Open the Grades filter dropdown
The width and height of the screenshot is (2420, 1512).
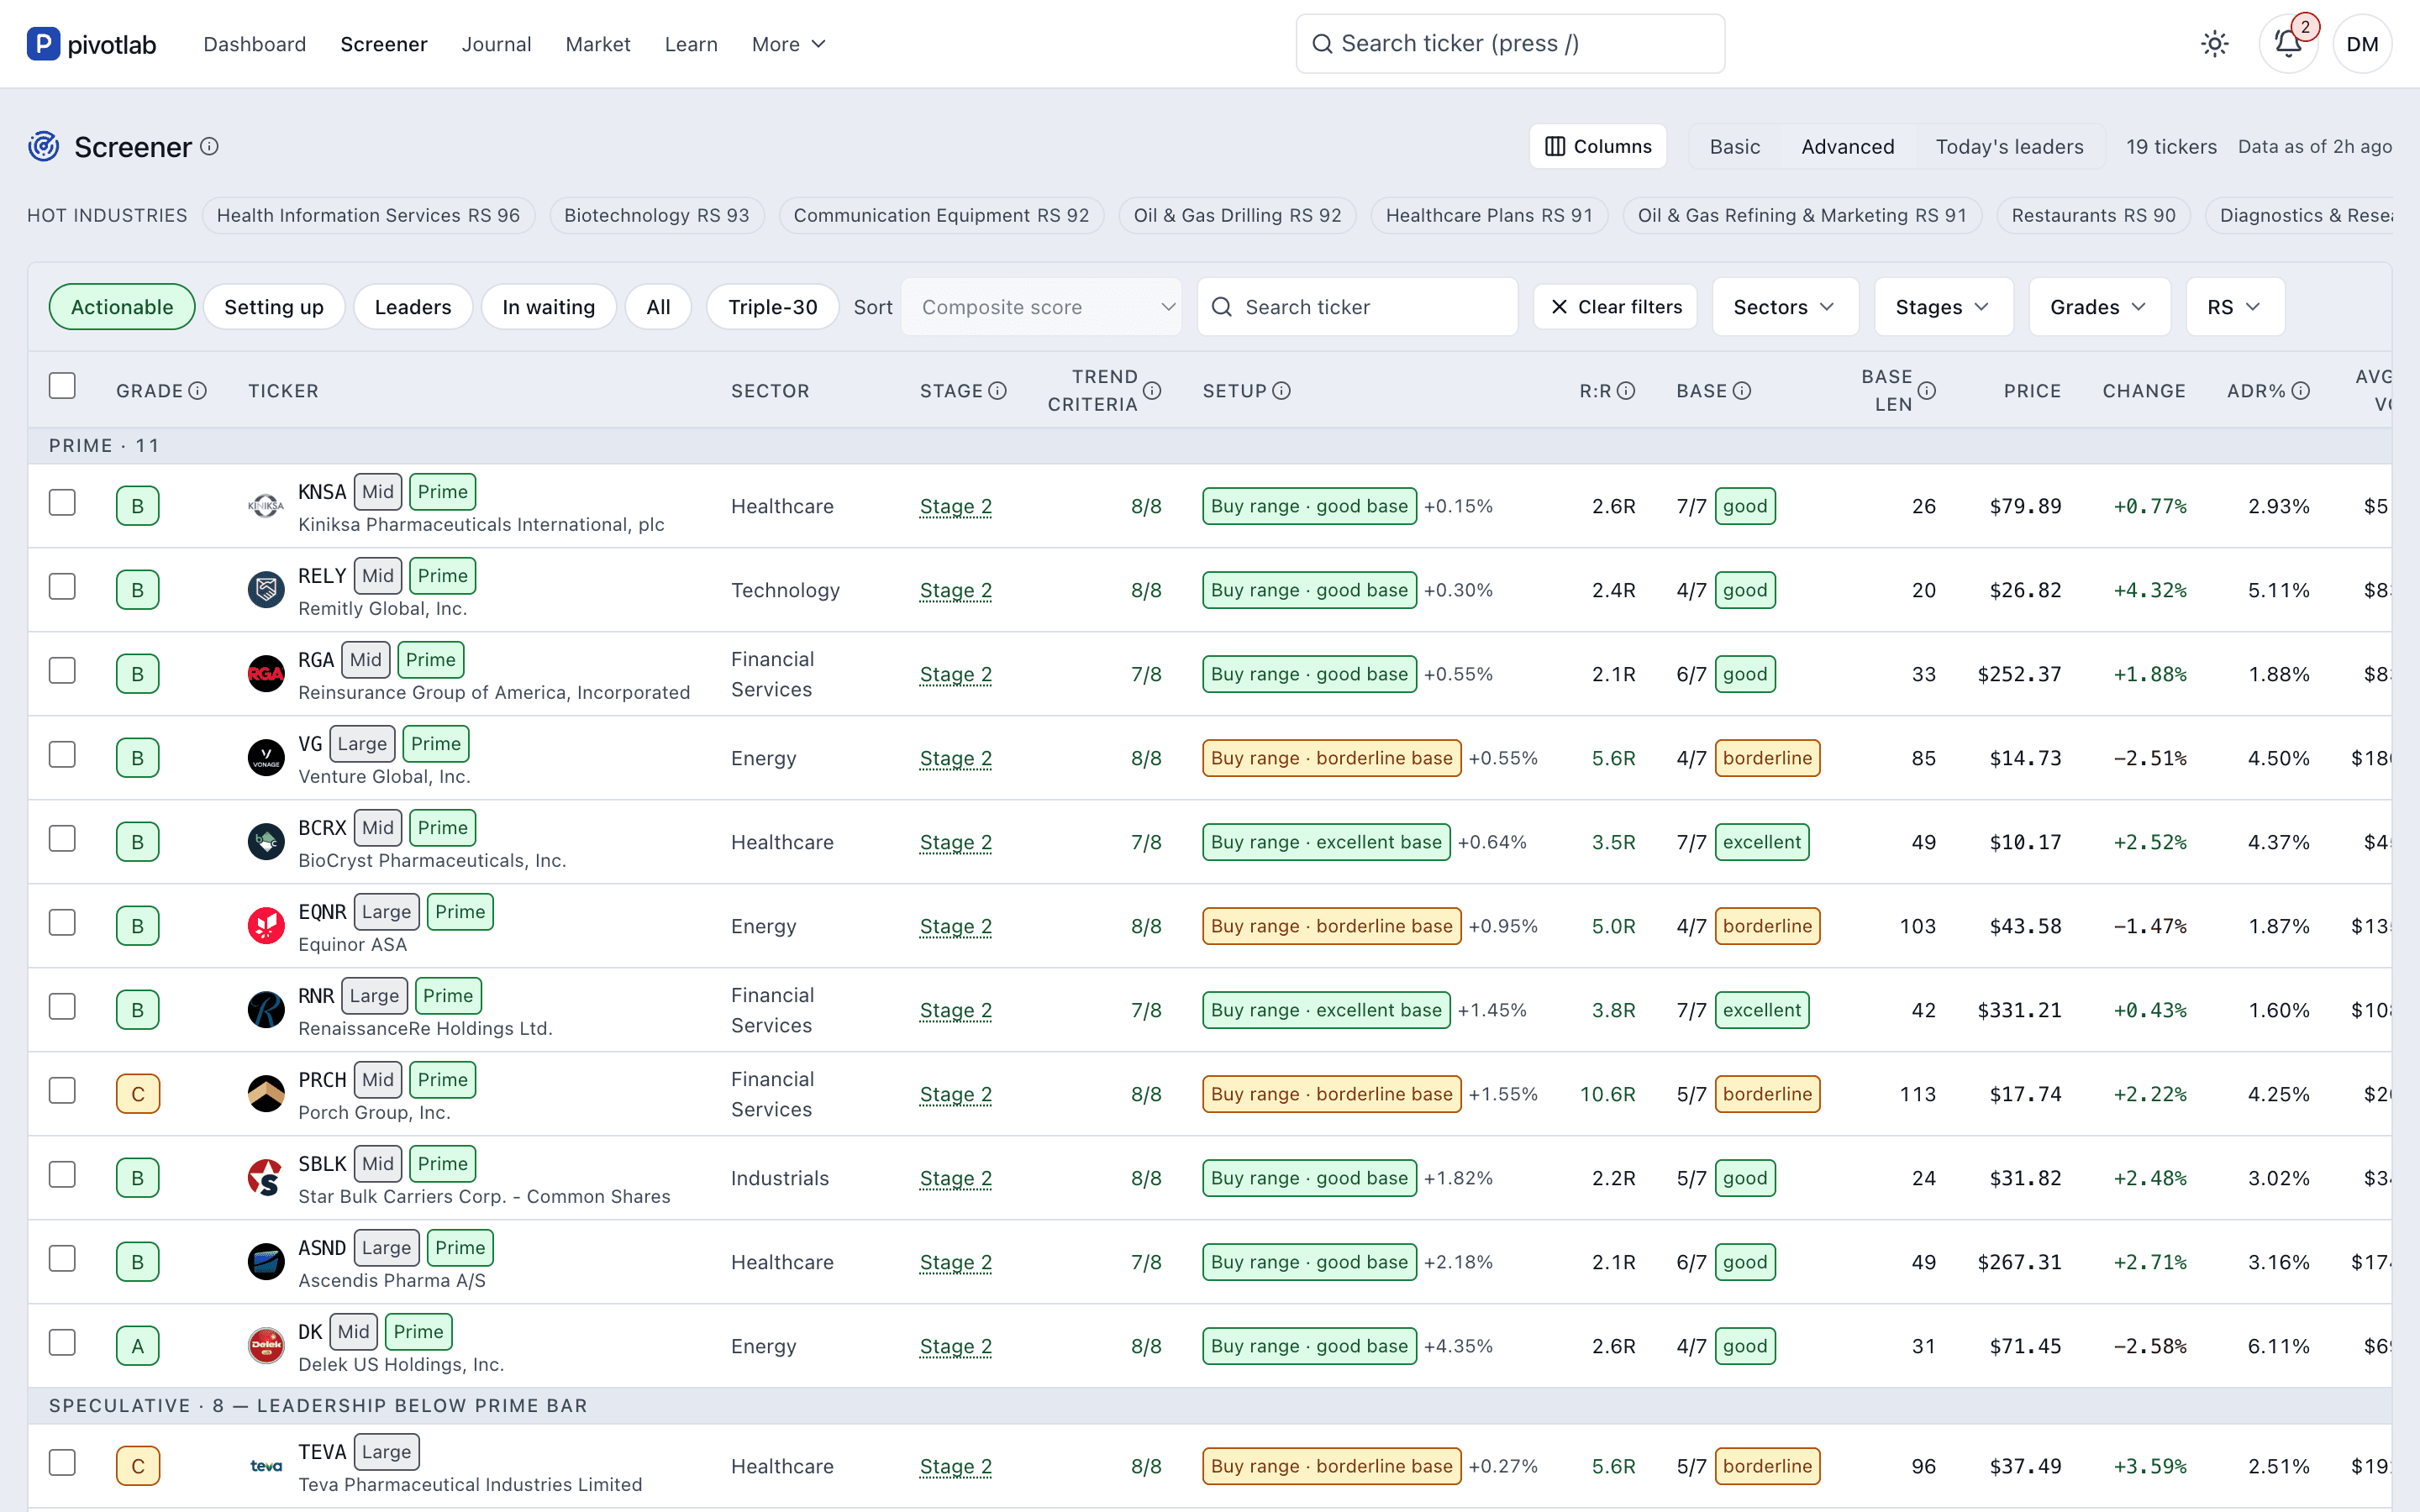pyautogui.click(x=2099, y=307)
